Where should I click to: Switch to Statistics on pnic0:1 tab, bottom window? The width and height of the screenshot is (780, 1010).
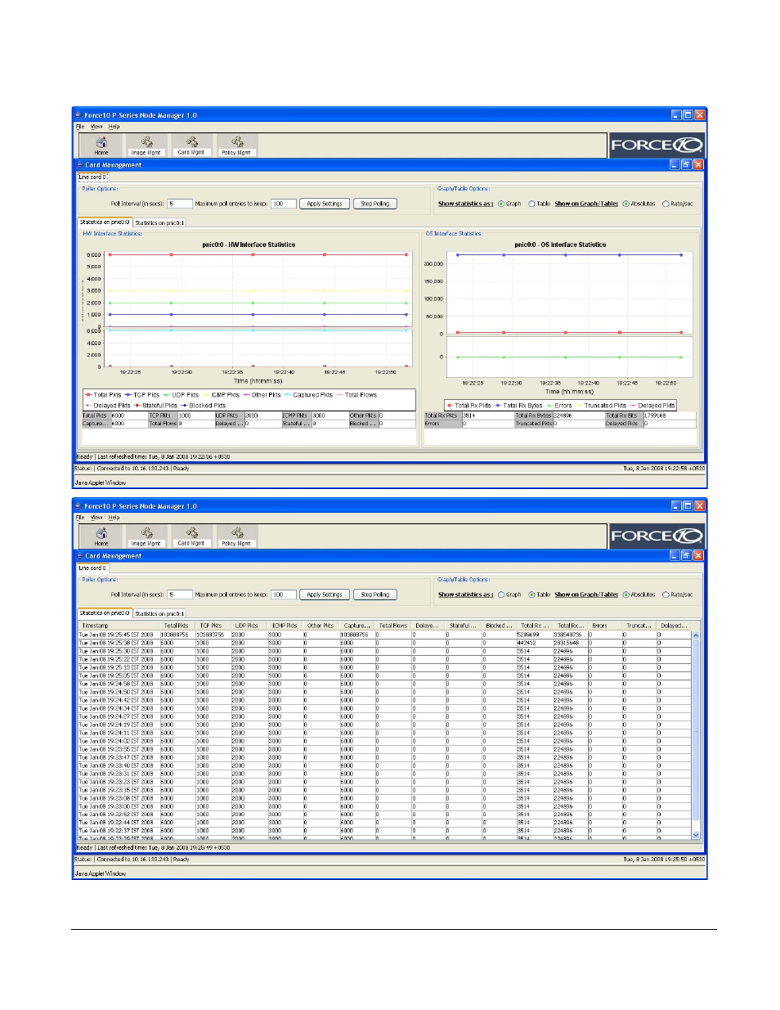coord(159,613)
